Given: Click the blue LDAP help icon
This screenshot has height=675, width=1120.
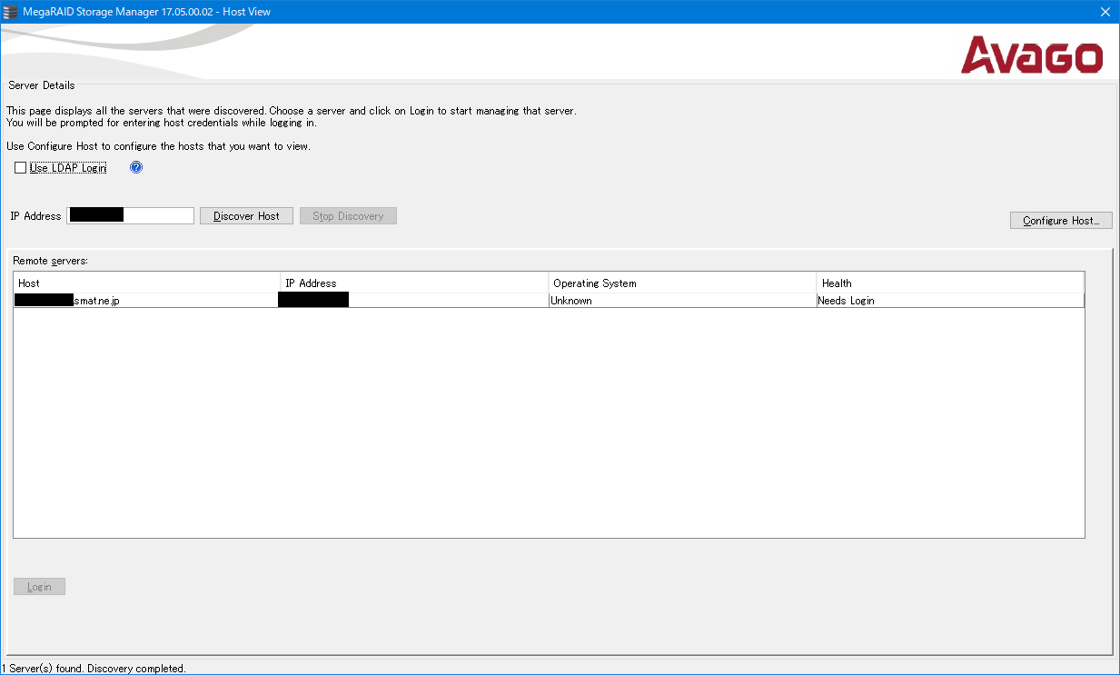Looking at the screenshot, I should 136,167.
